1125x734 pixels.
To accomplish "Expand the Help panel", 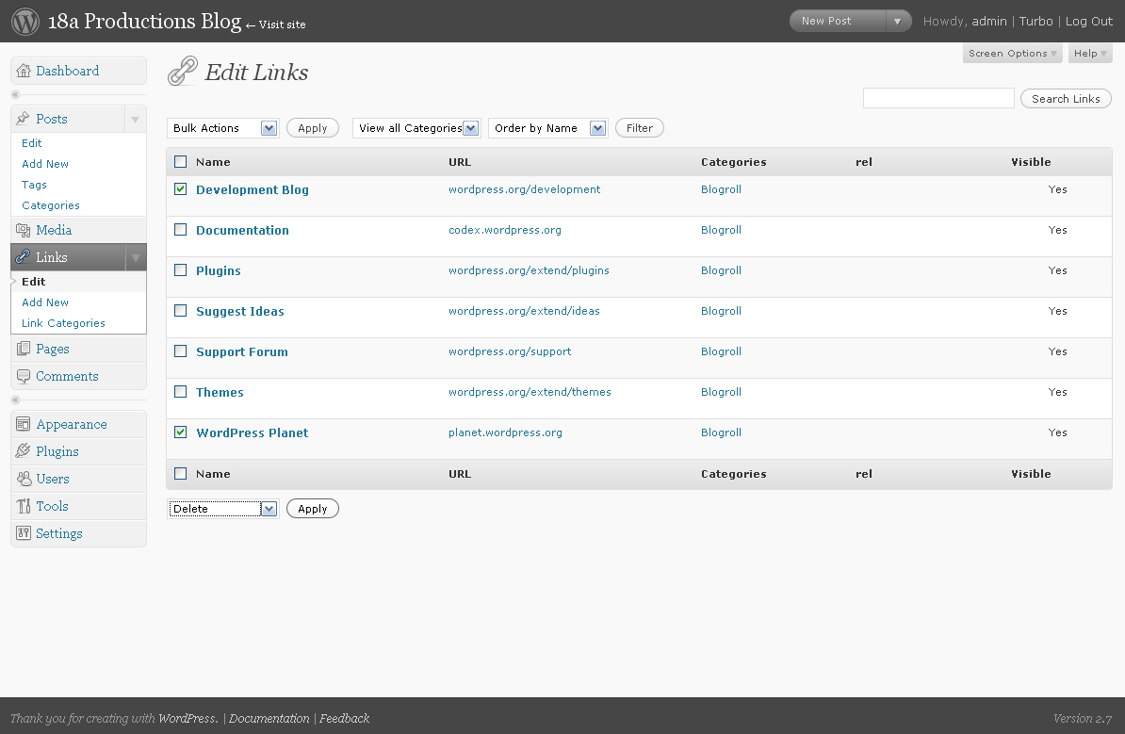I will (1090, 54).
